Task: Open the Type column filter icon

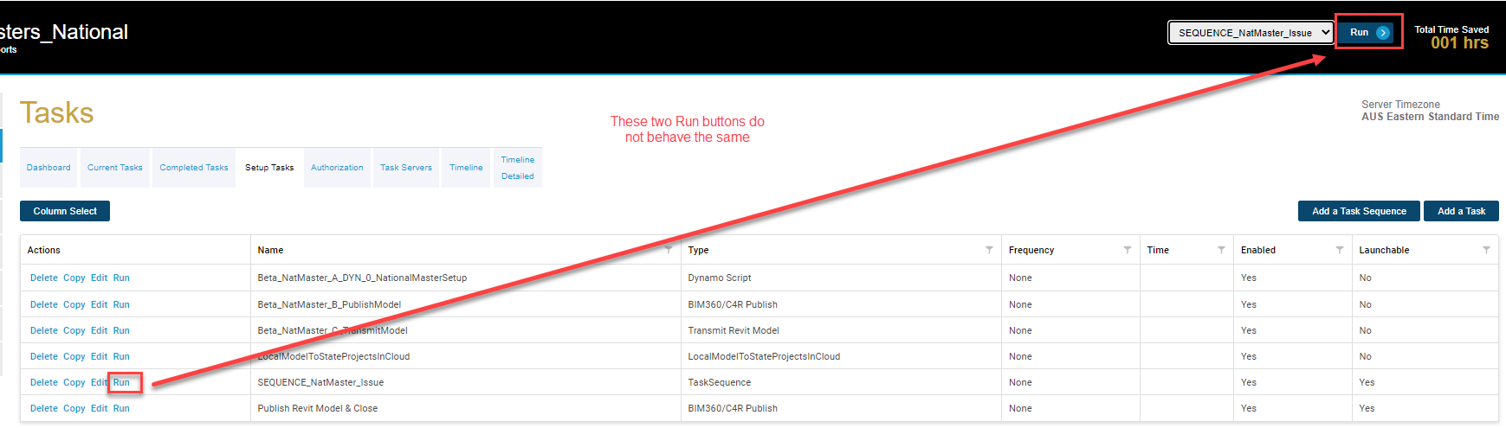Action: coord(989,250)
